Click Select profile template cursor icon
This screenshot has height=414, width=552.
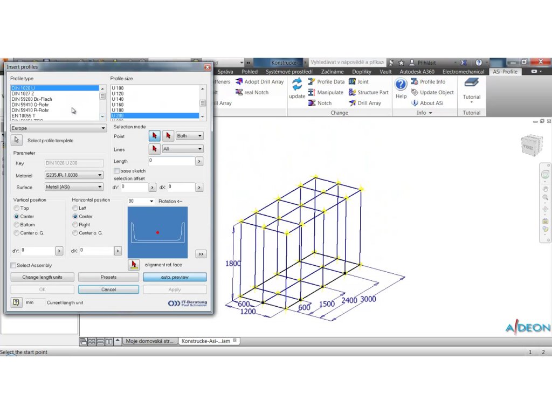point(16,140)
